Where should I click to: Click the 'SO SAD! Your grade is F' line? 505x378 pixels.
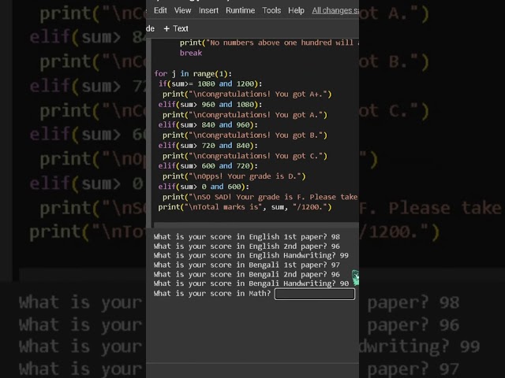pyautogui.click(x=260, y=197)
